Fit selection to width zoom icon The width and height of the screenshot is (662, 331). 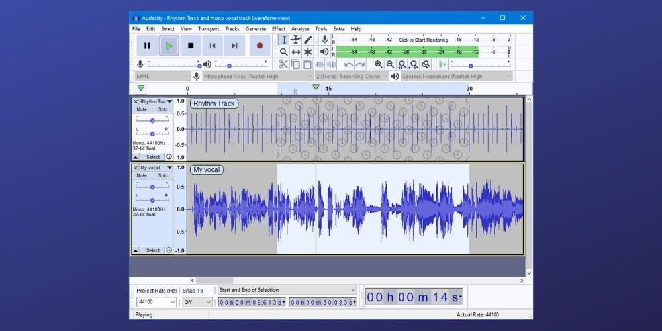402,64
